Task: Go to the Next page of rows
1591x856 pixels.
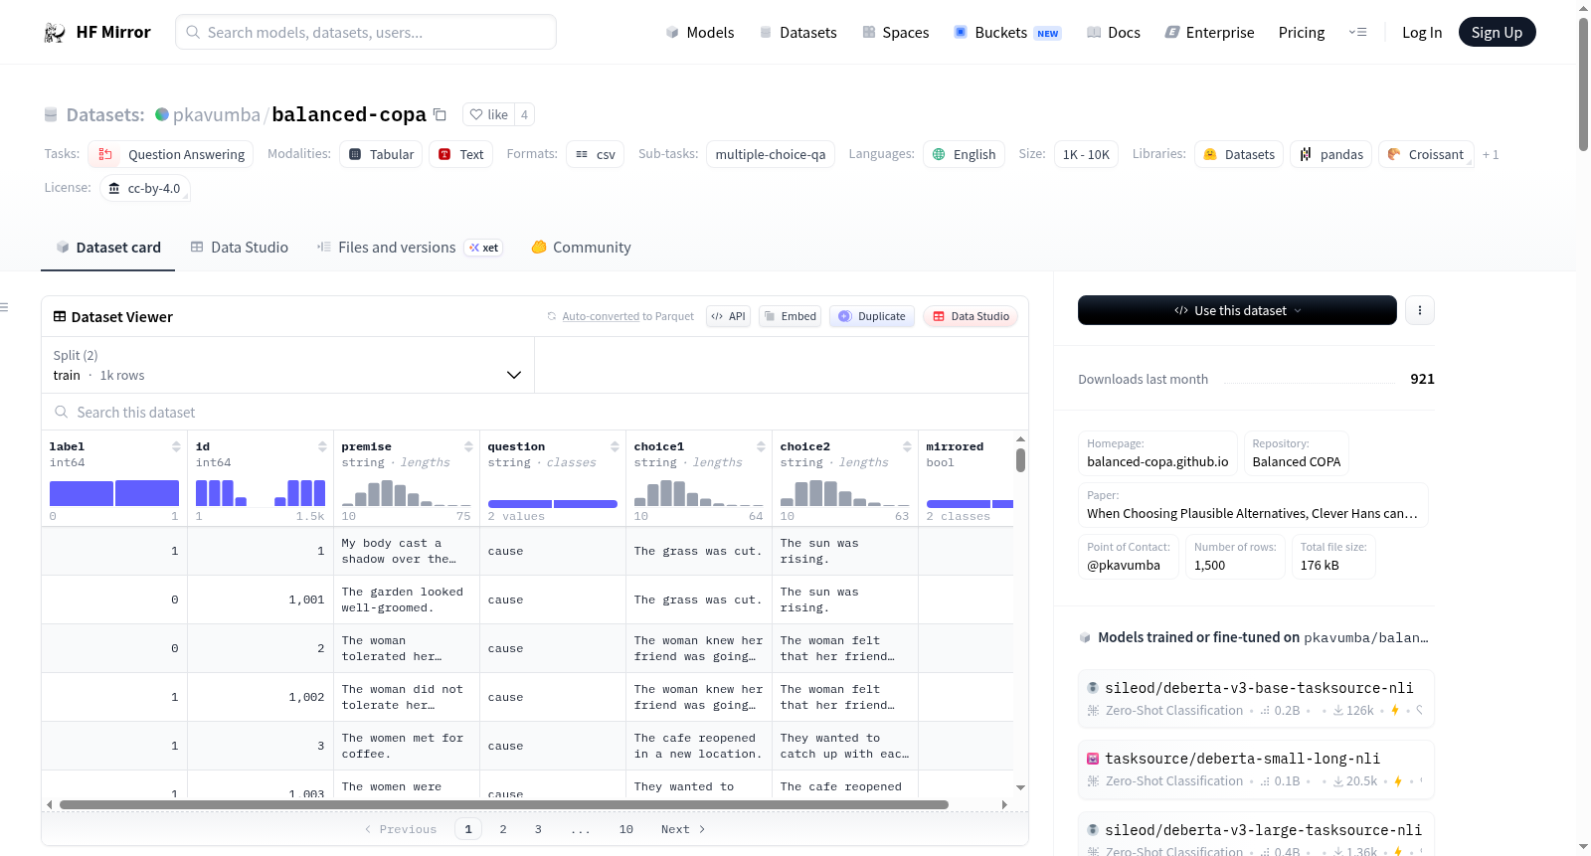Action: (x=683, y=829)
